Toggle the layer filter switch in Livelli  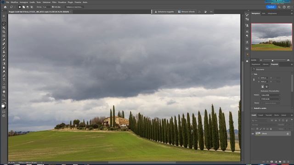coord(292,120)
